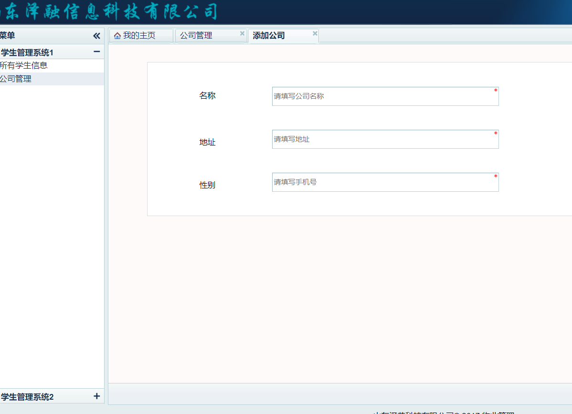The width and height of the screenshot is (572, 414).
Task: Click the 学生管理系统1 accordion header title
Action: tap(27, 52)
